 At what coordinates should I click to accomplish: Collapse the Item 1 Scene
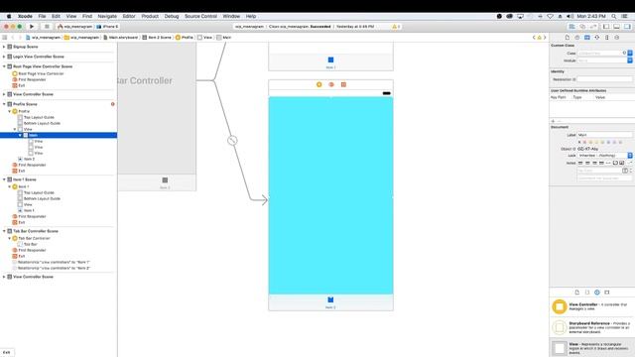(4, 179)
